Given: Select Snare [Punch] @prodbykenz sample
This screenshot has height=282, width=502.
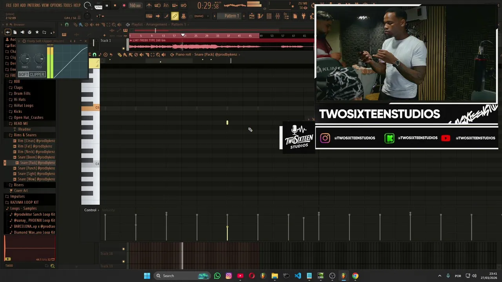Looking at the screenshot, I should tap(34, 168).
